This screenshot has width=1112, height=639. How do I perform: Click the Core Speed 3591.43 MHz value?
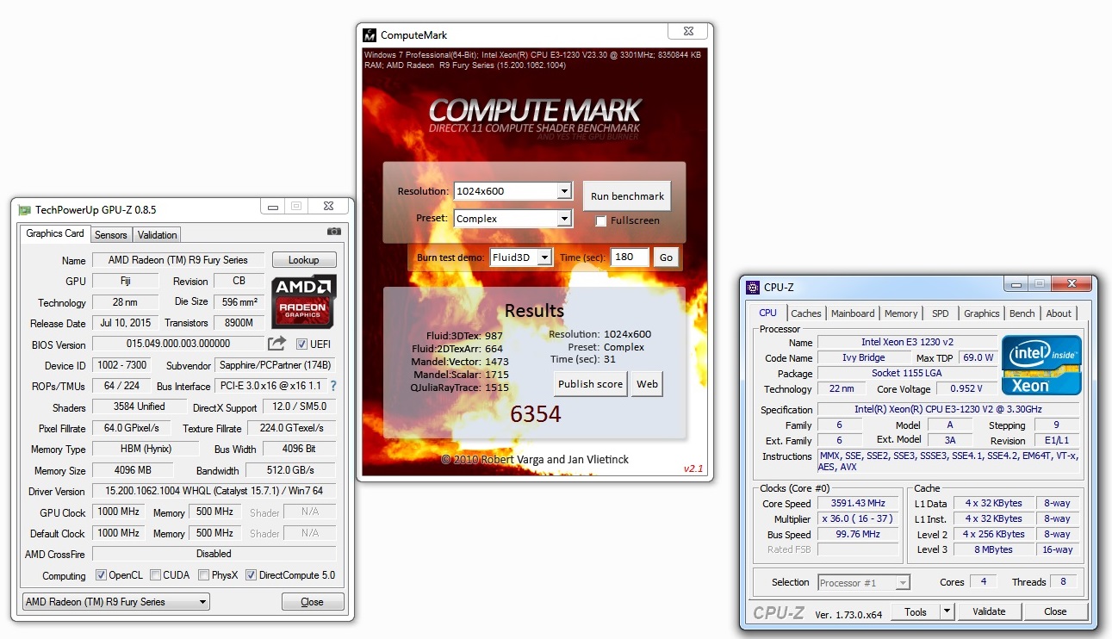tap(858, 503)
